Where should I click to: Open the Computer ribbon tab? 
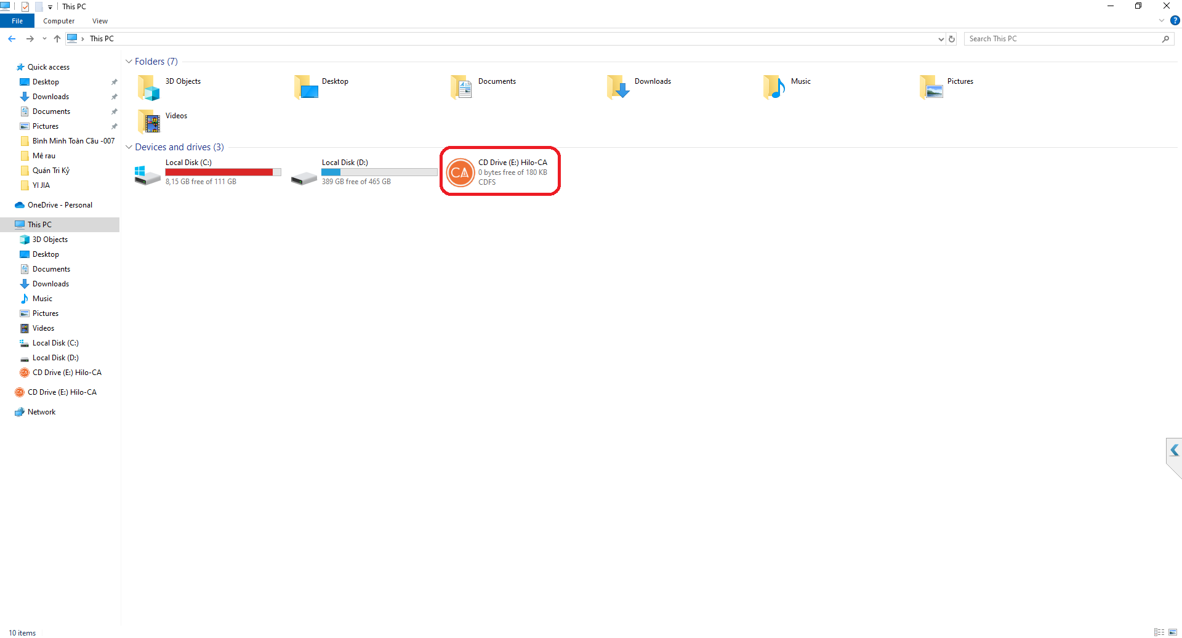pos(58,21)
